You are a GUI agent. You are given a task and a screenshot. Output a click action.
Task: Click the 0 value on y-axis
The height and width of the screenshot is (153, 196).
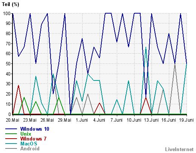(9, 114)
